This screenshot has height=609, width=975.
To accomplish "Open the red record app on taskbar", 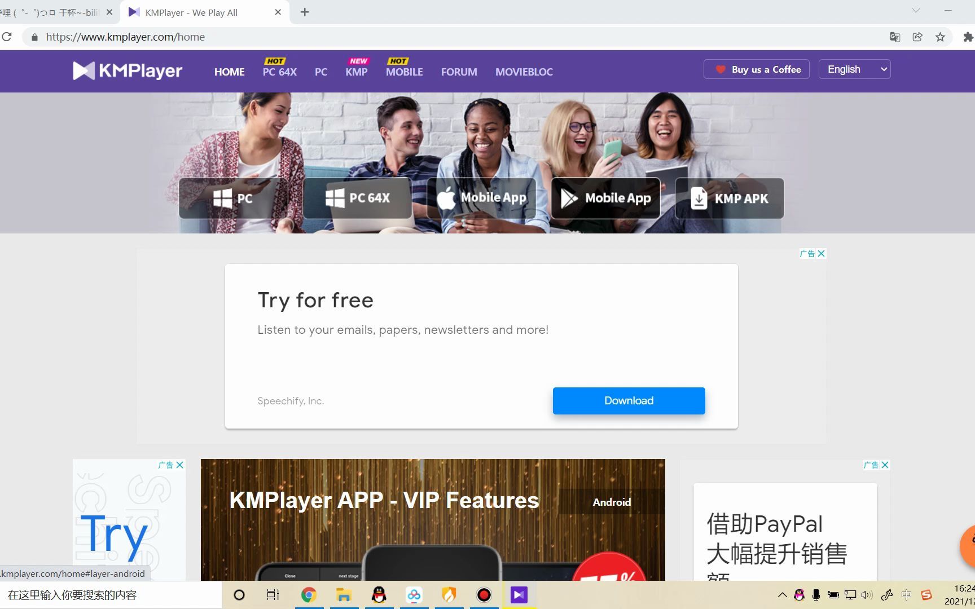I will tap(484, 595).
